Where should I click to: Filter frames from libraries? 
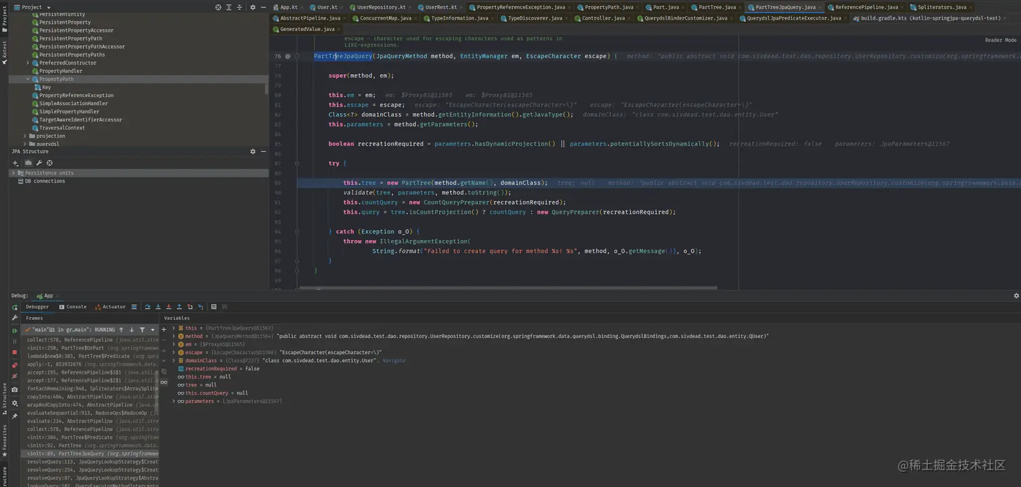coord(142,330)
